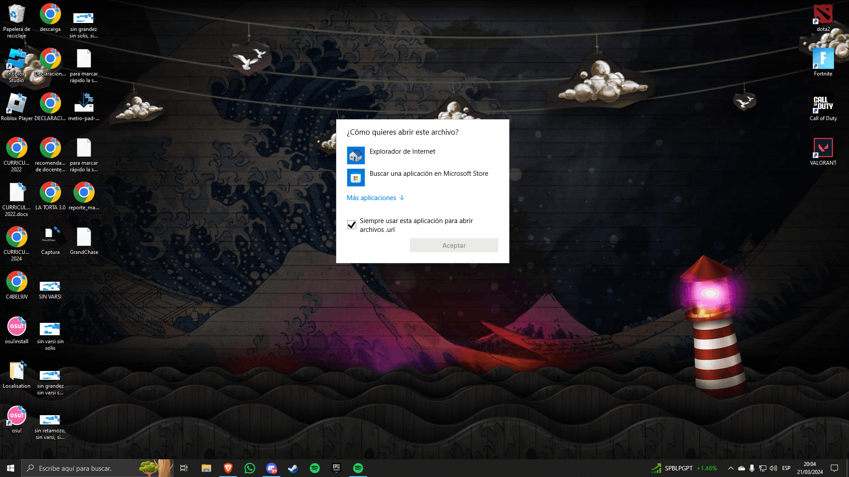Expand the Más aplicaciones list
The width and height of the screenshot is (849, 477).
click(375, 198)
